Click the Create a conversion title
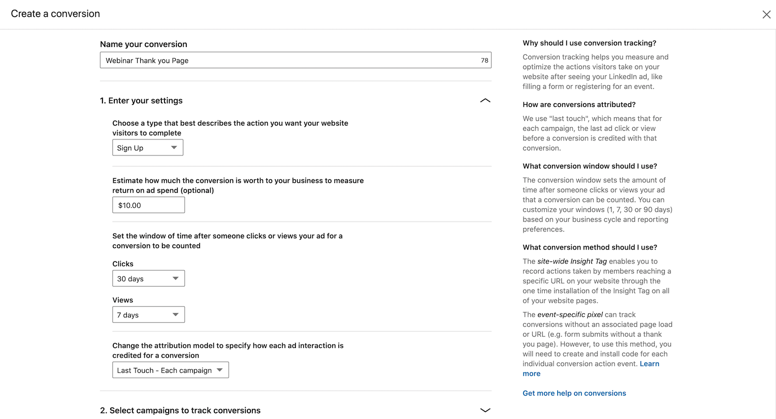This screenshot has width=776, height=419. click(55, 14)
